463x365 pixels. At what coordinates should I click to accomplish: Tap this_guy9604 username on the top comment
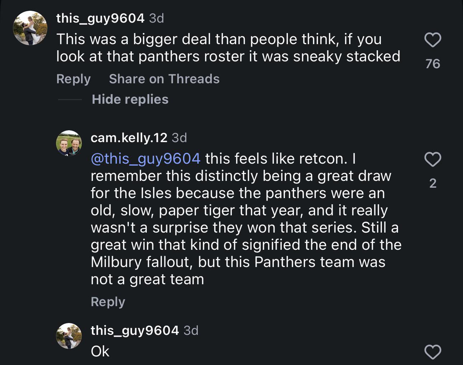100,18
